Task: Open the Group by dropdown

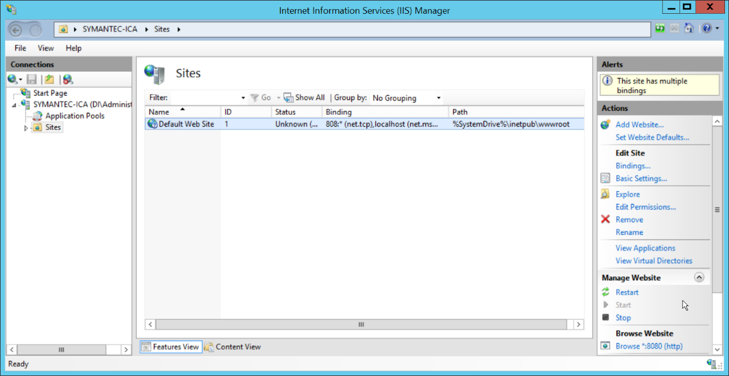Action: [x=406, y=98]
